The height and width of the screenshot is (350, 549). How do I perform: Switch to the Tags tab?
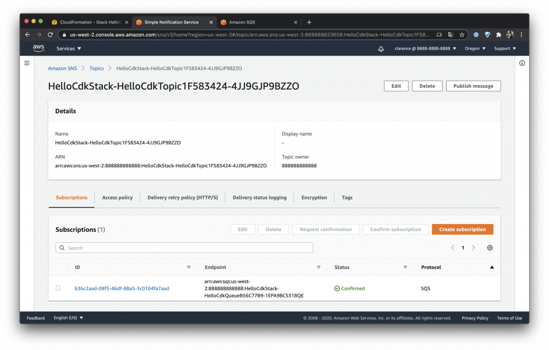347,197
